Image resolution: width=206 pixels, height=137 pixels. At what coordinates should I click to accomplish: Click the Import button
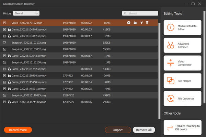click(118, 130)
